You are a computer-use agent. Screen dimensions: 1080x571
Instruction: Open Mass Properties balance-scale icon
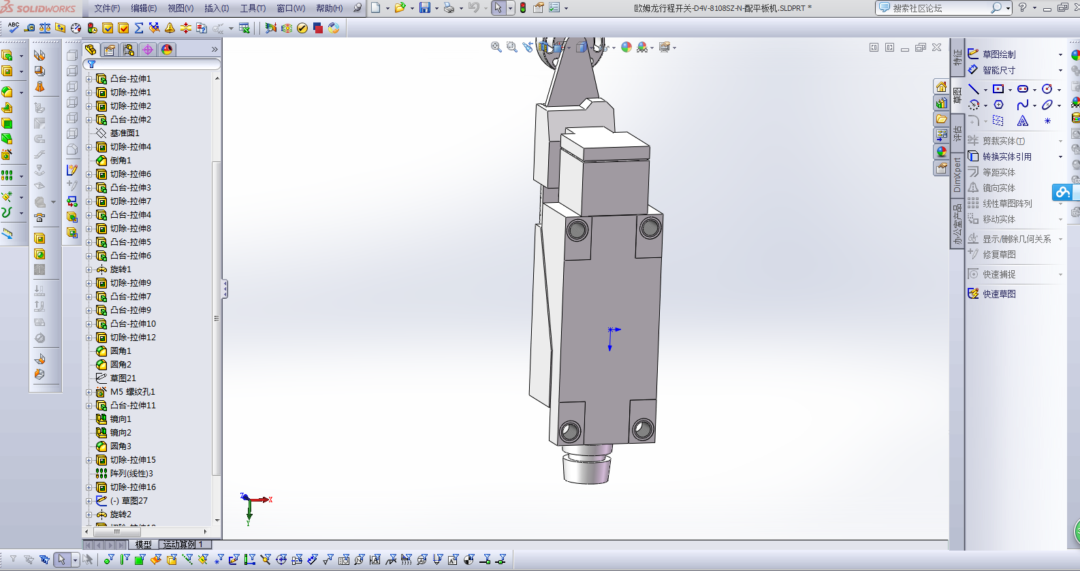tap(45, 28)
